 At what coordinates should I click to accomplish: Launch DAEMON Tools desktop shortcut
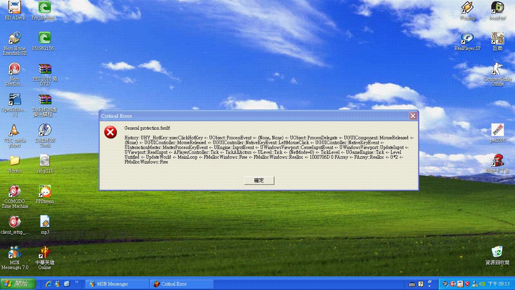point(45,136)
